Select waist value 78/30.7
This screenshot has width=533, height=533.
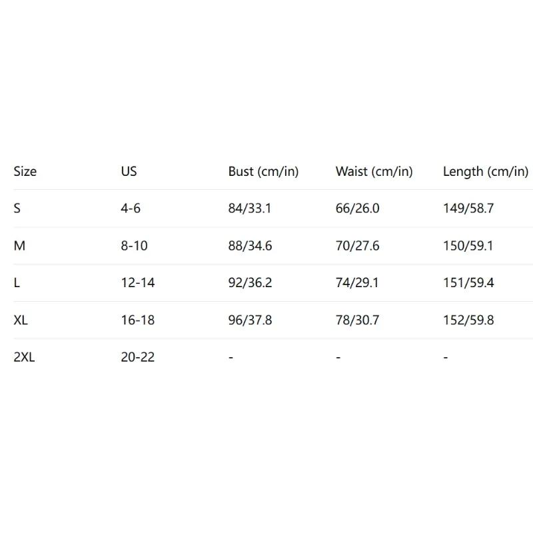pyautogui.click(x=357, y=320)
